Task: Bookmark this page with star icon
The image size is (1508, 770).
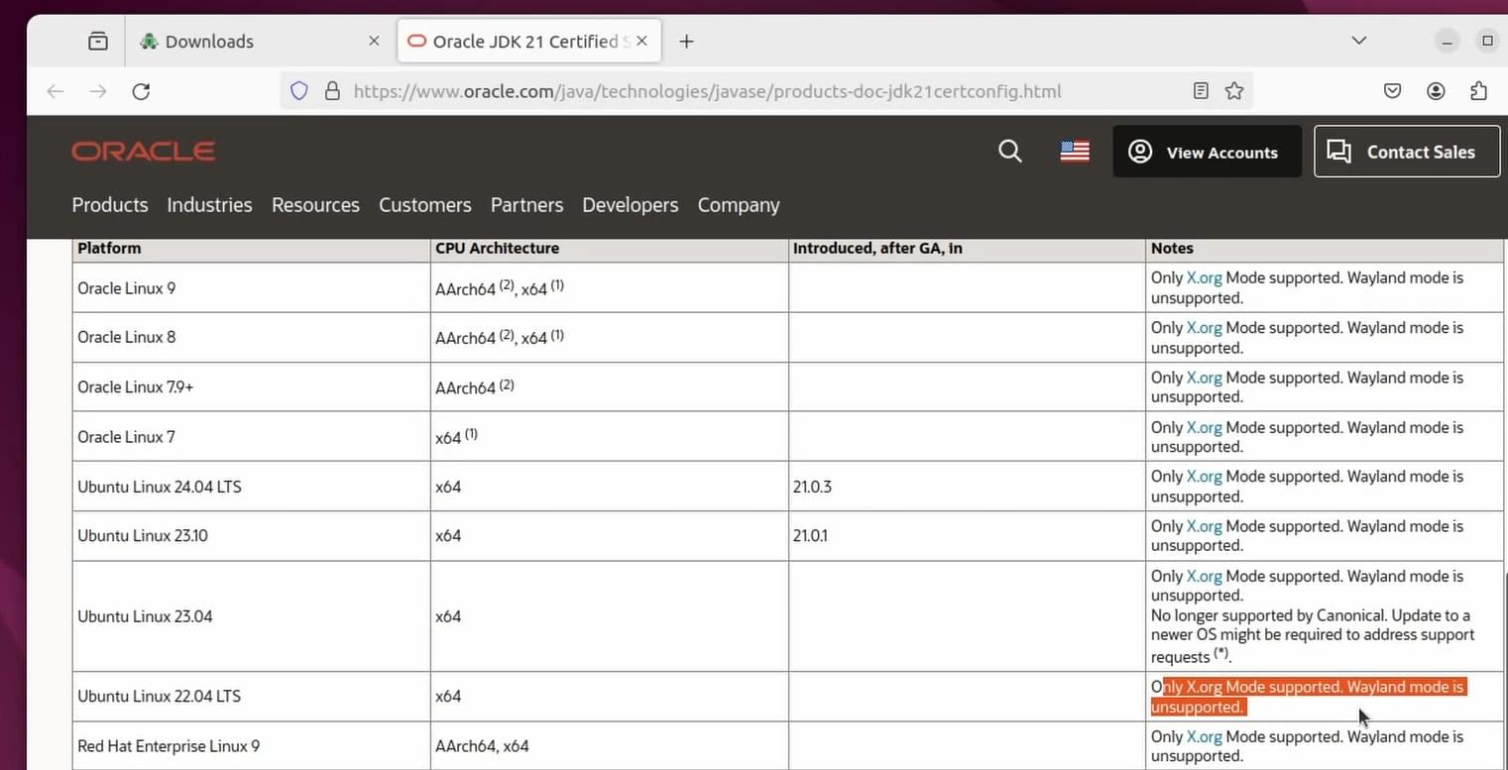Action: pos(1233,91)
